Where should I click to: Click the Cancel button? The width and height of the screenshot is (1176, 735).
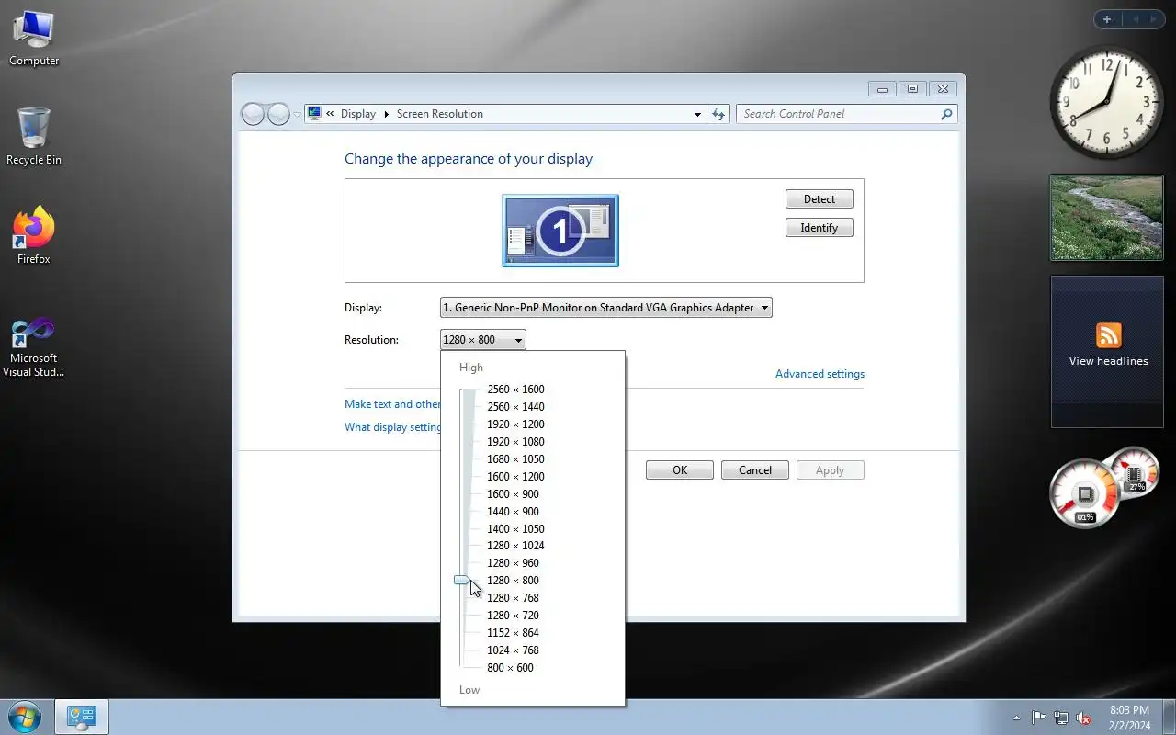pyautogui.click(x=755, y=470)
